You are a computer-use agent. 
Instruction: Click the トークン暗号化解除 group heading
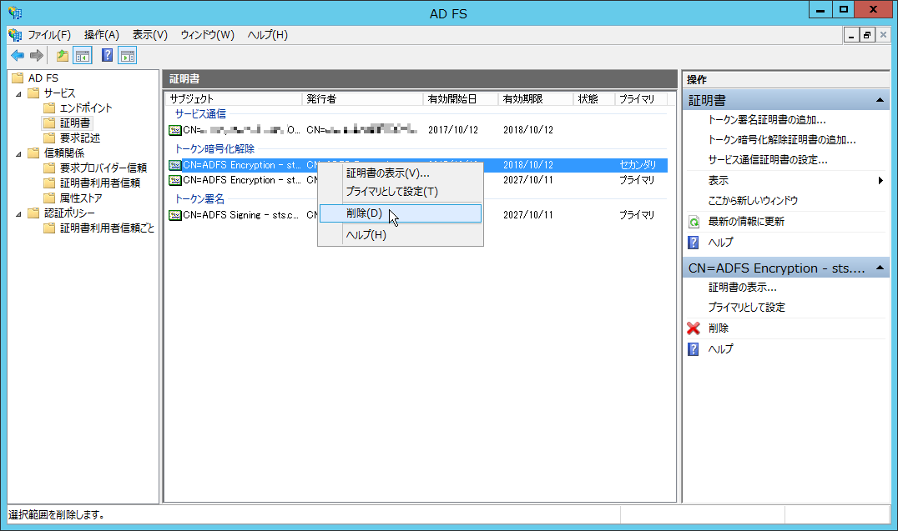(x=214, y=148)
